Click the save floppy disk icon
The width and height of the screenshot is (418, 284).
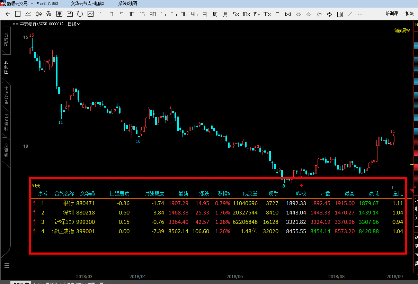click(x=70, y=14)
